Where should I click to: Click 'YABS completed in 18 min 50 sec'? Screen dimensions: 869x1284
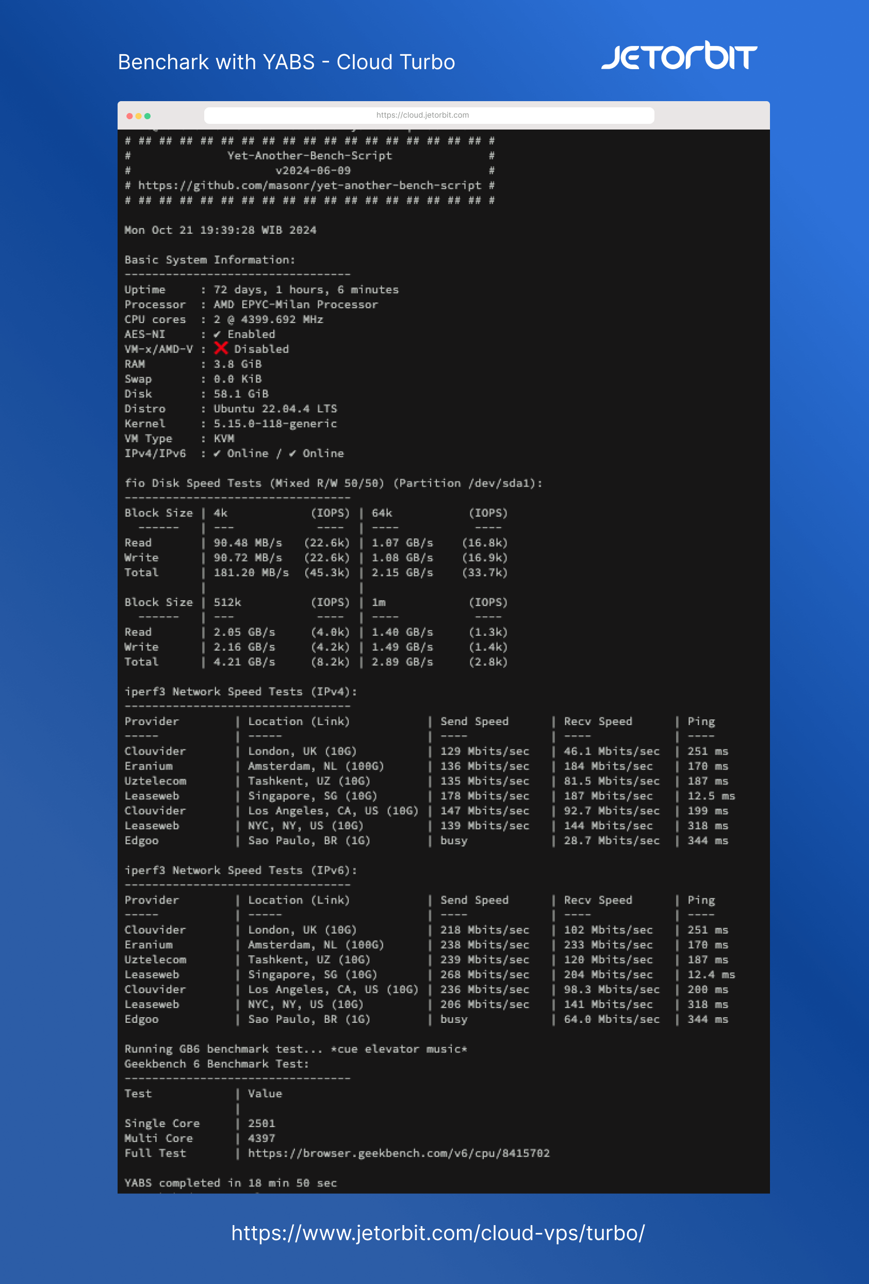(x=231, y=1183)
